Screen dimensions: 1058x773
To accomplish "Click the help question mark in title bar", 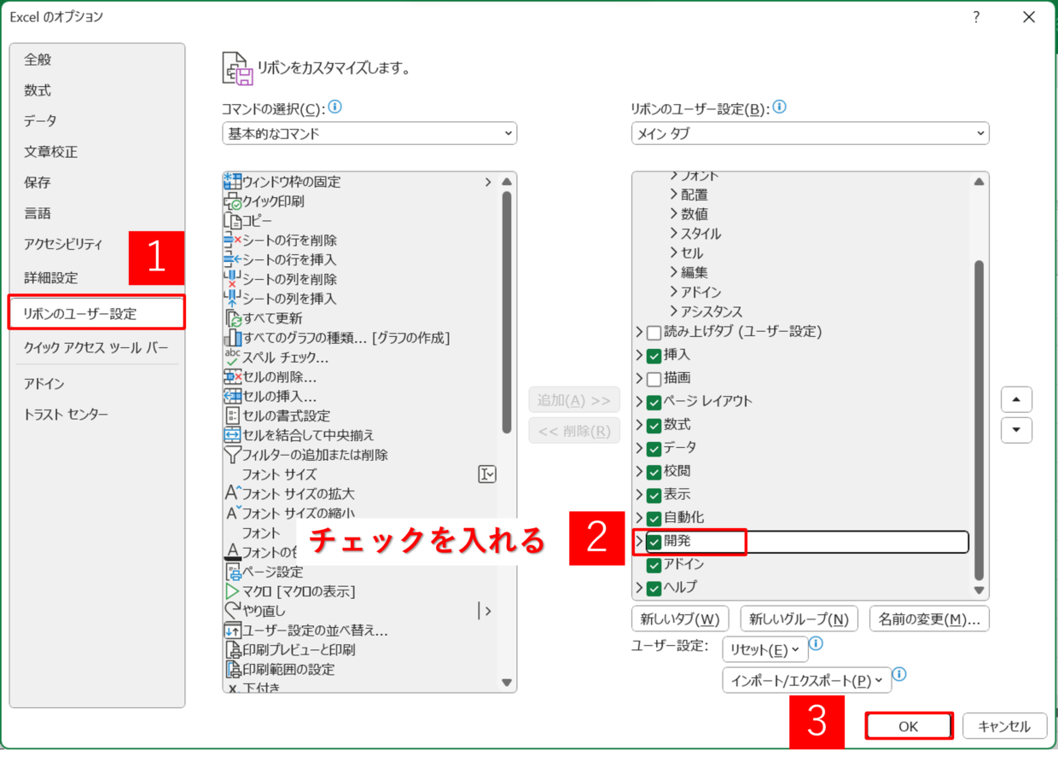I will pyautogui.click(x=977, y=17).
